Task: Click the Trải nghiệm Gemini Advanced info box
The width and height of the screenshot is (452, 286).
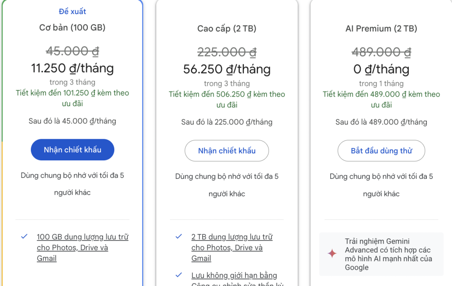Action: [x=381, y=254]
